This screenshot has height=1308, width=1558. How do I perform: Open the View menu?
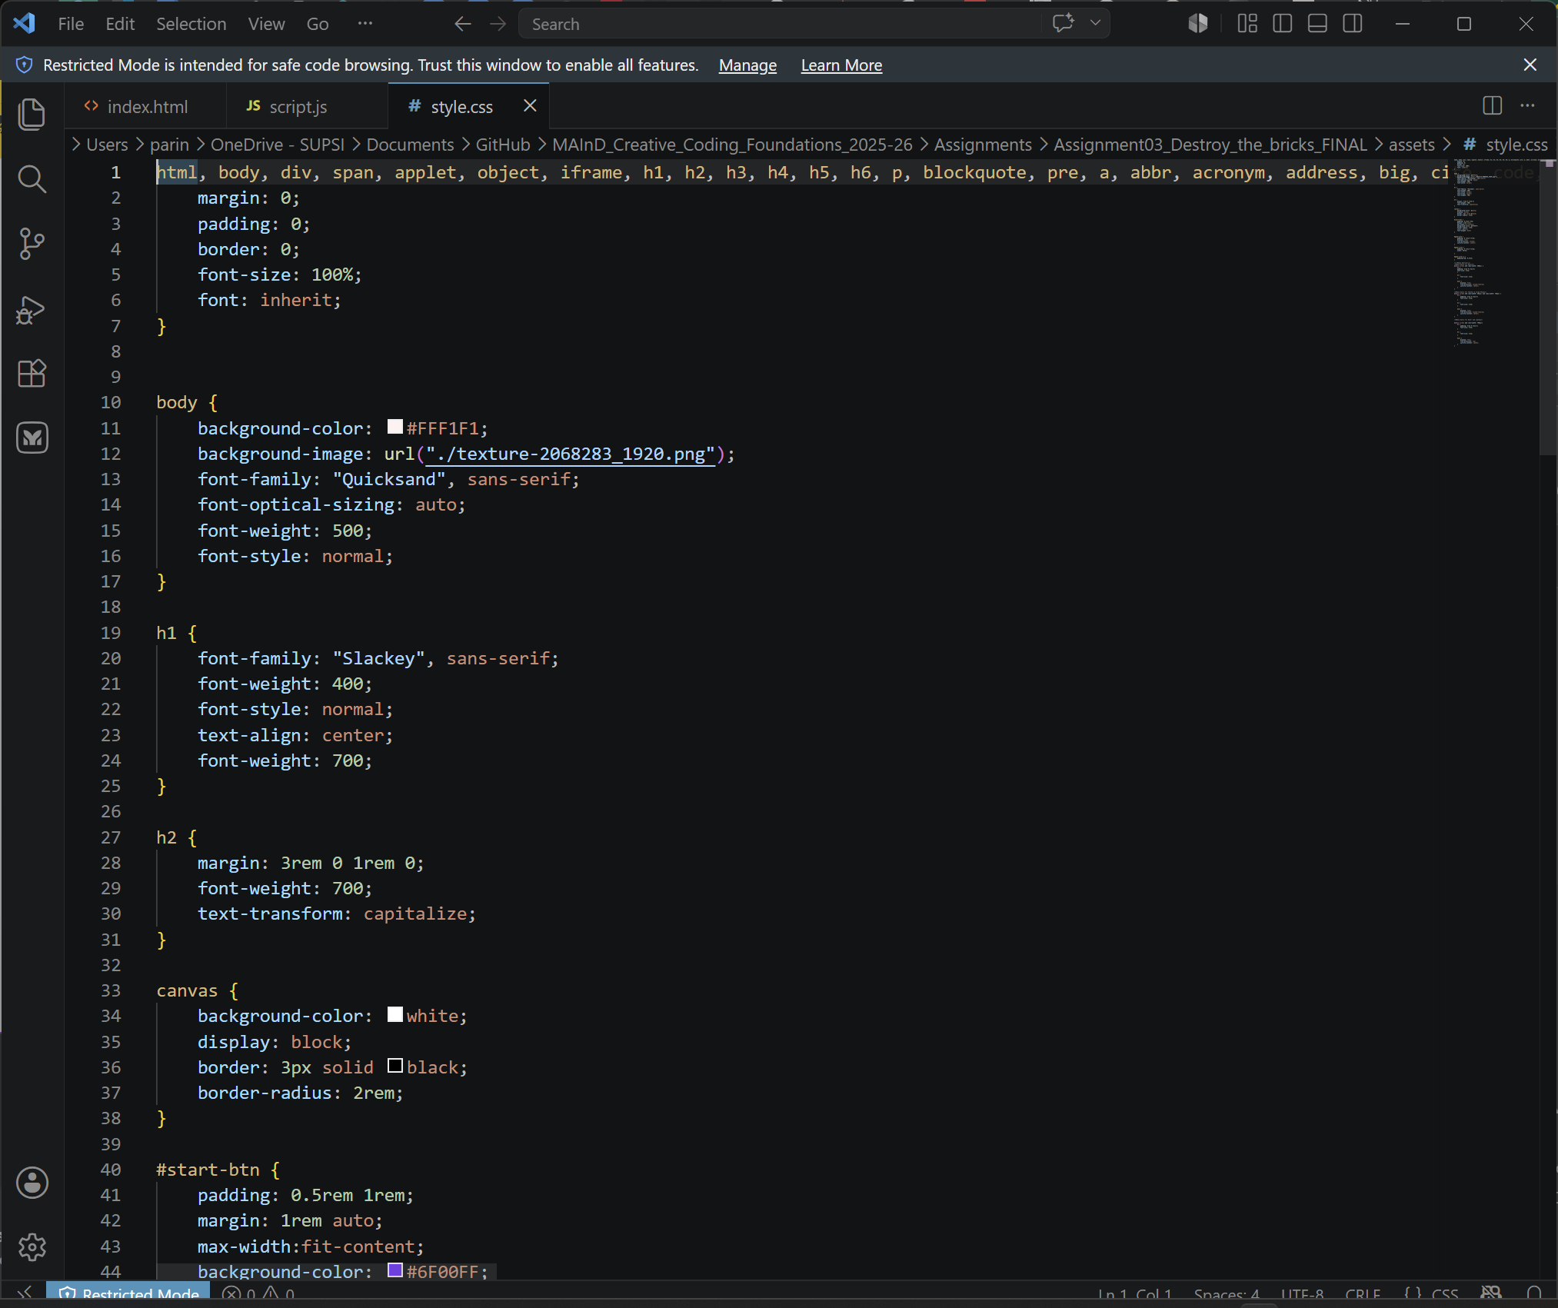(266, 24)
